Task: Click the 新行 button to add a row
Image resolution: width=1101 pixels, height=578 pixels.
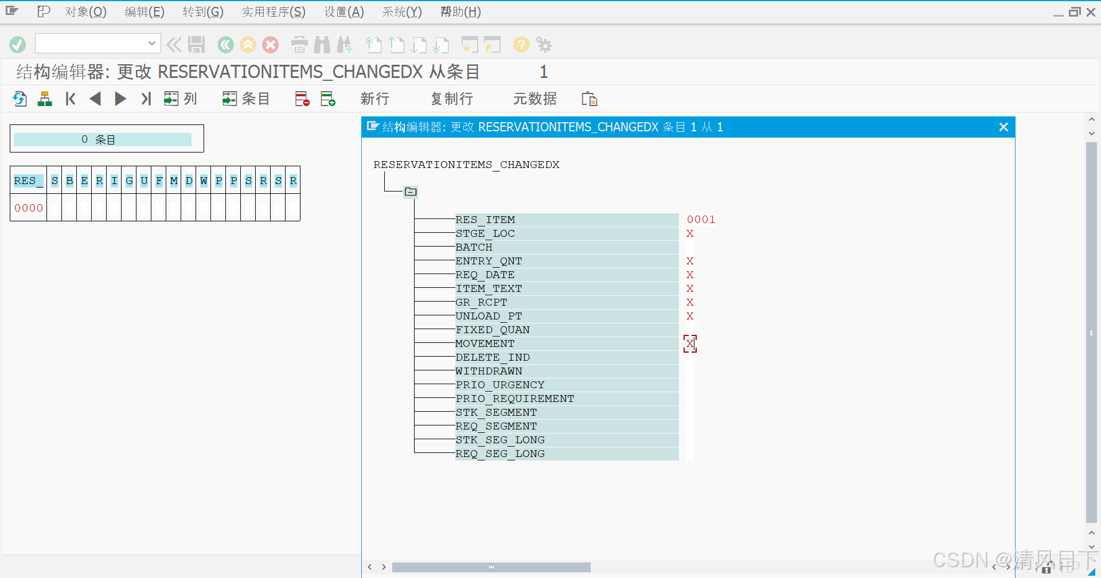Action: pos(374,99)
